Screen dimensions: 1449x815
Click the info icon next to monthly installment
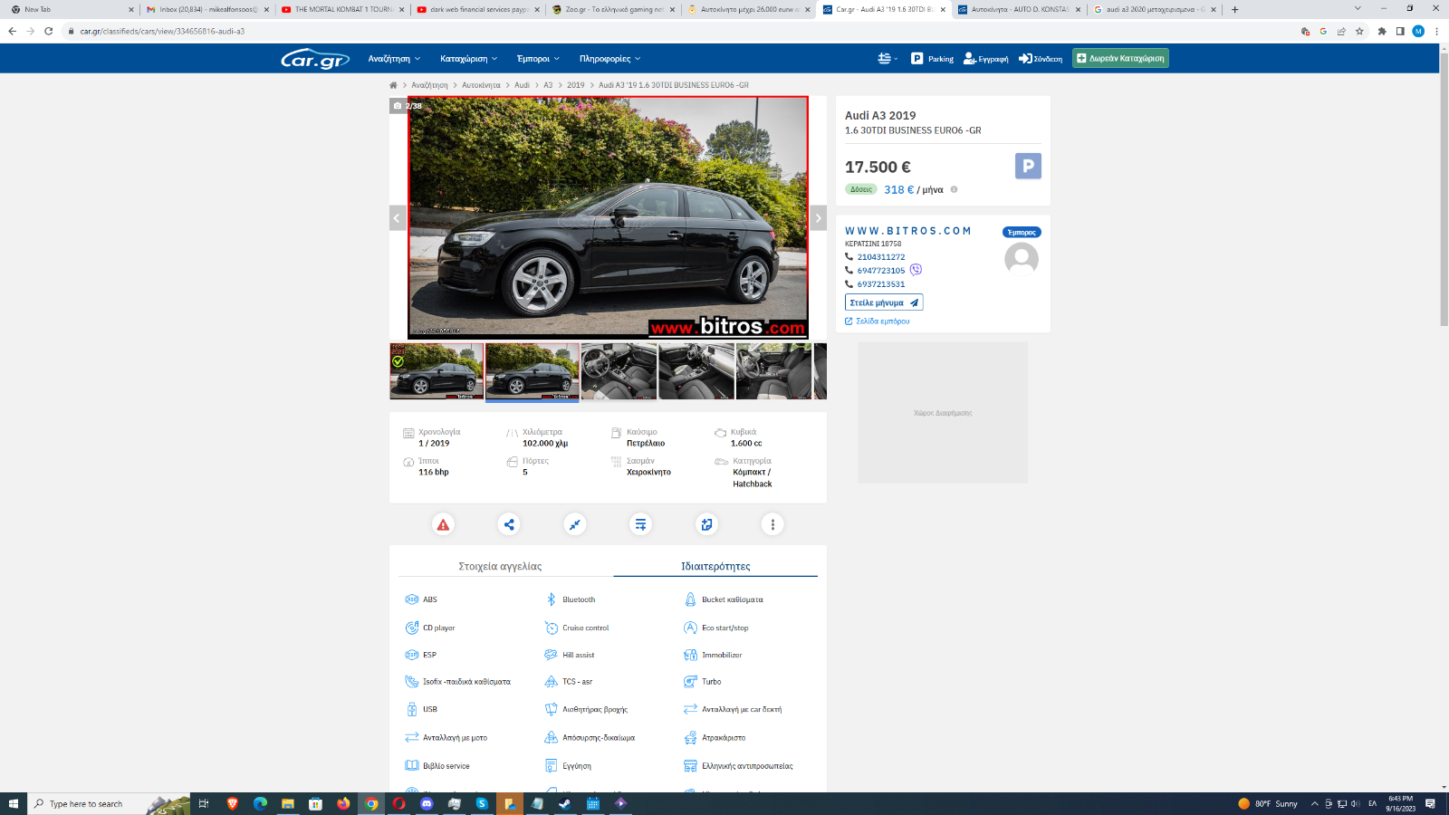coord(954,189)
